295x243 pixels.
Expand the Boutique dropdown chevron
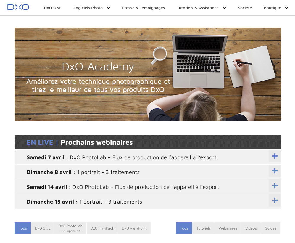tap(287, 8)
